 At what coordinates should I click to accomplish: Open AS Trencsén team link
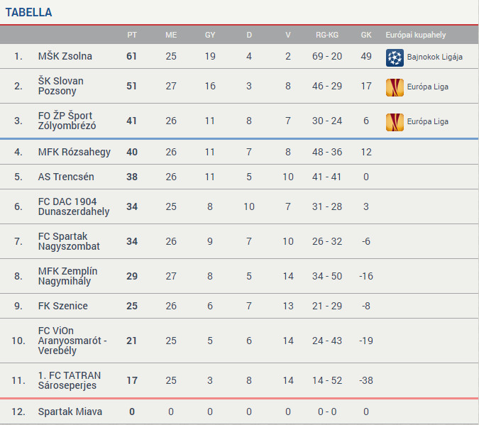(66, 177)
